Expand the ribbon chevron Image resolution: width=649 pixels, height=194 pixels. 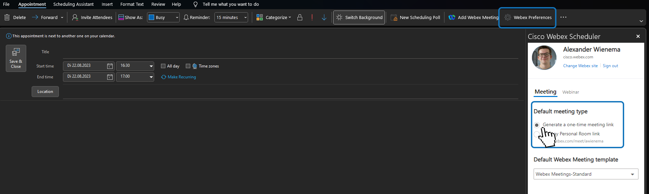(641, 21)
